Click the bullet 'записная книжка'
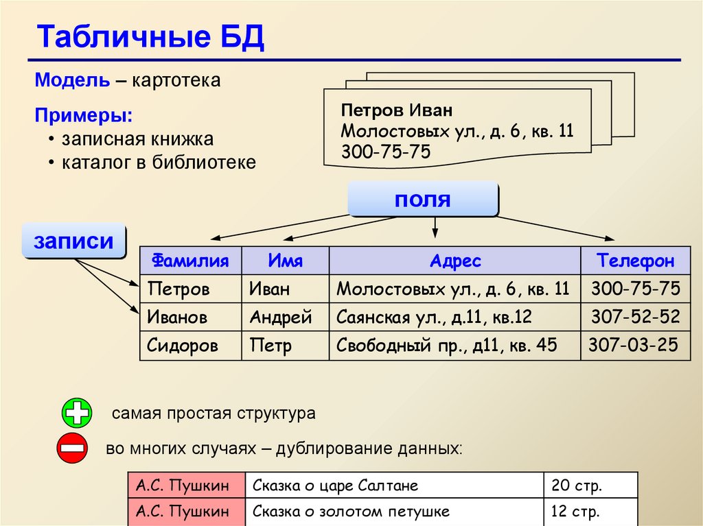Image resolution: width=703 pixels, height=526 pixels. pos(137,139)
